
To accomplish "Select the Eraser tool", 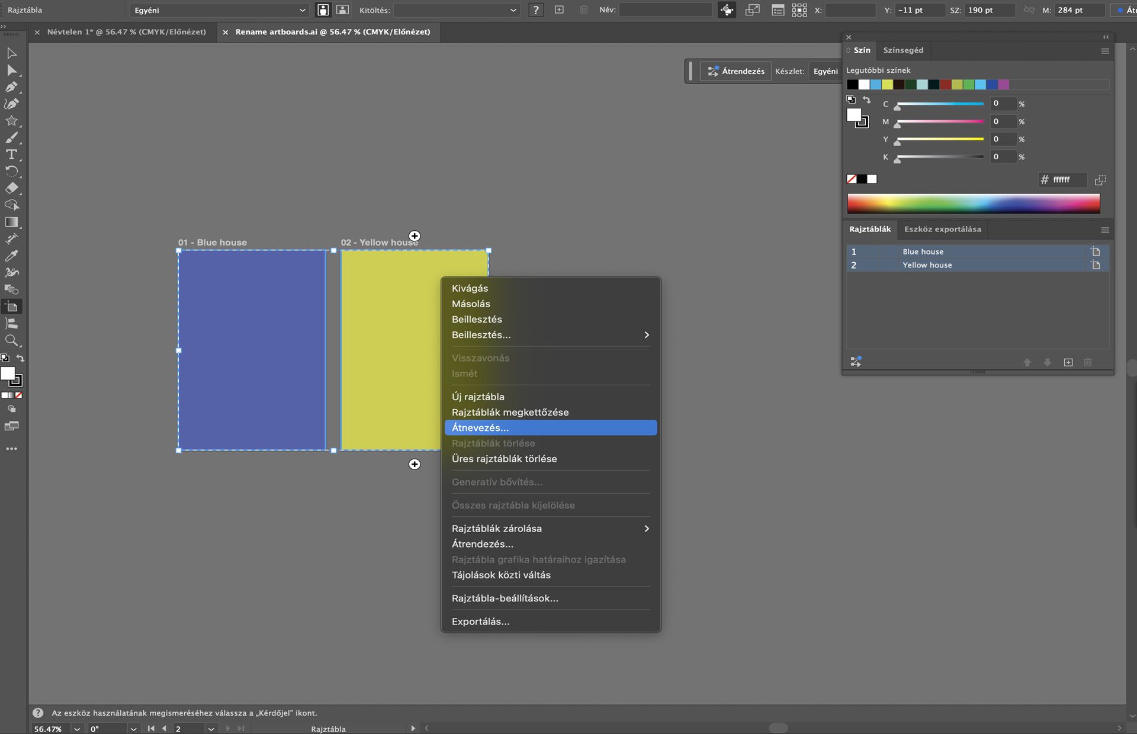I will click(11, 188).
